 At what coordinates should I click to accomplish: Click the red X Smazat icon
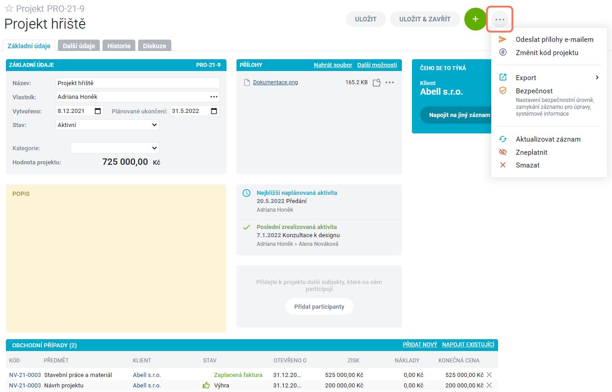click(x=503, y=165)
